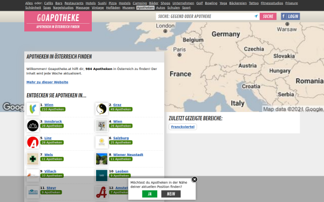Select Yoga in the top category bar
Screen dimensions: 324x202
223,3
